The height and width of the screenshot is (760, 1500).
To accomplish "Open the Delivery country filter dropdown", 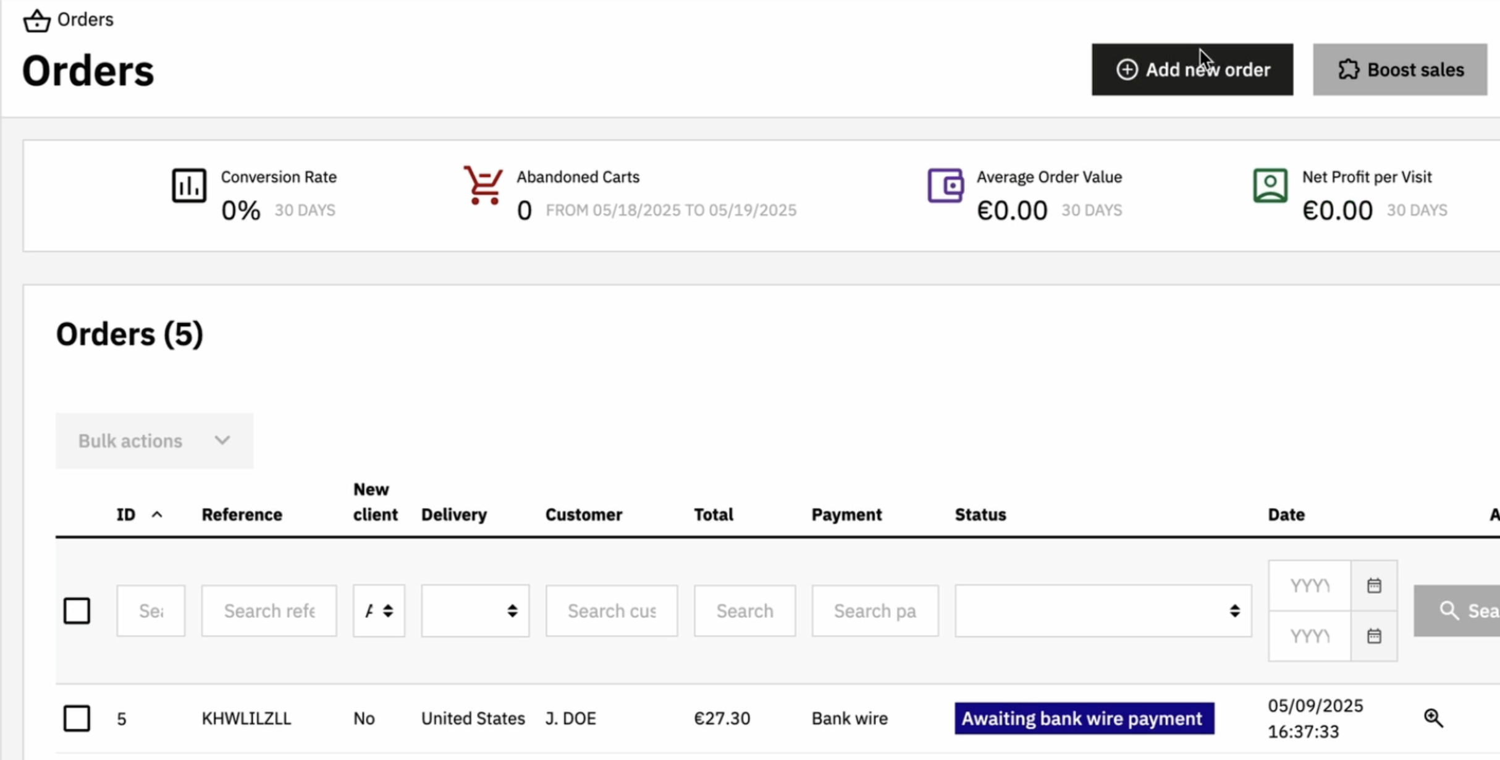I will click(x=475, y=610).
